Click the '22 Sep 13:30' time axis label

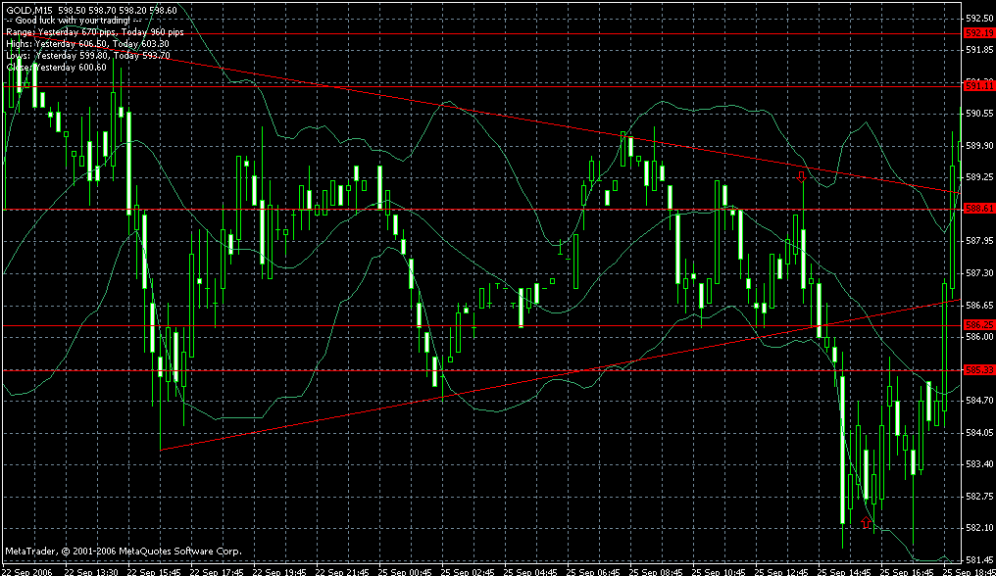click(90, 571)
